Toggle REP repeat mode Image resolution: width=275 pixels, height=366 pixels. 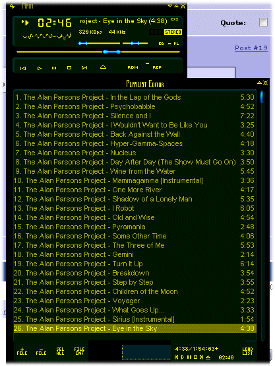(157, 67)
